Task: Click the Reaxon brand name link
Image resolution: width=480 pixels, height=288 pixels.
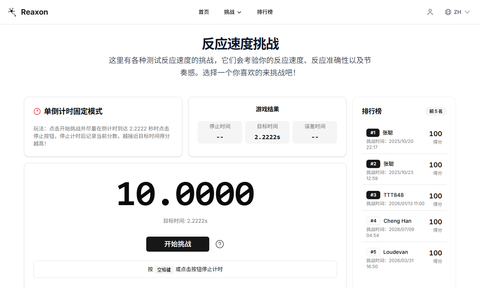Action: point(34,12)
